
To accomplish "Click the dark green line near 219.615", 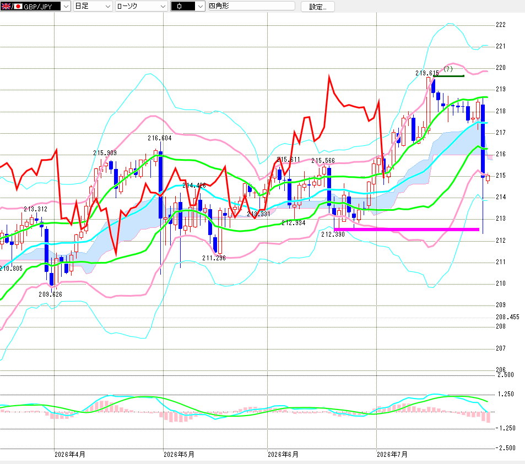I will click(448, 76).
